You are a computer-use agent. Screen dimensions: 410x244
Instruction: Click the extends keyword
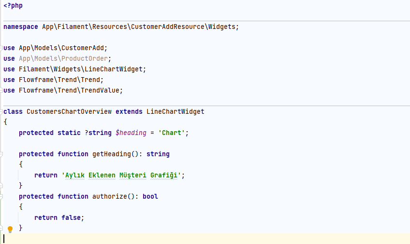coord(129,111)
